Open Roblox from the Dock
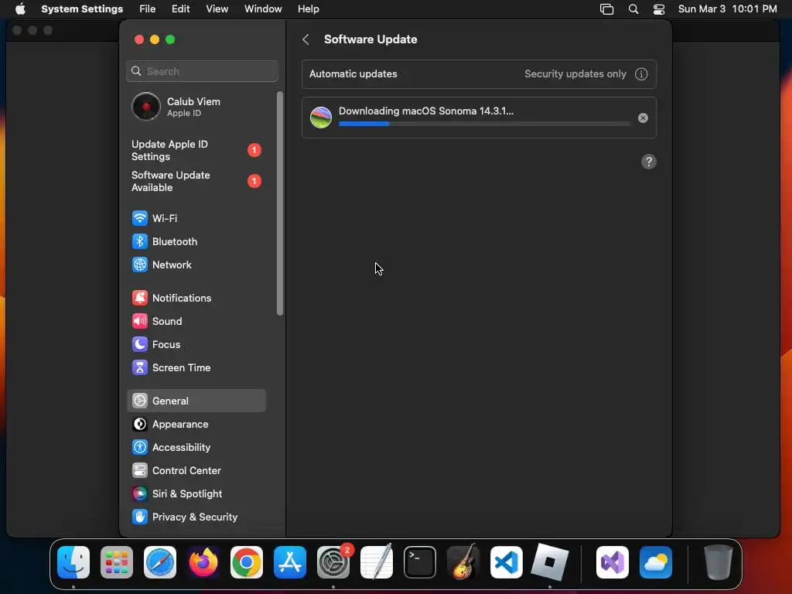The image size is (792, 594). (x=550, y=562)
